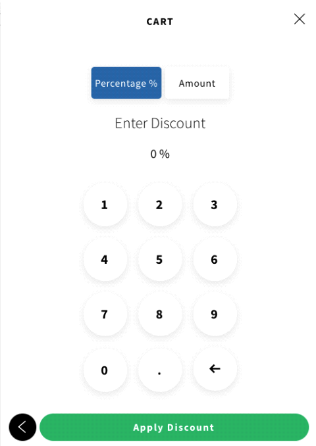
Task: Tap the decimal point key
Action: point(160,370)
